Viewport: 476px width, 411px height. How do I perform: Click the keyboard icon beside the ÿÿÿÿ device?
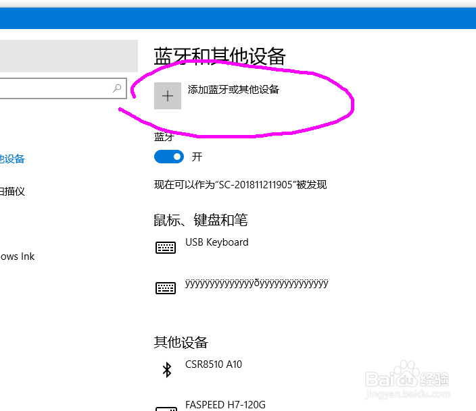166,288
